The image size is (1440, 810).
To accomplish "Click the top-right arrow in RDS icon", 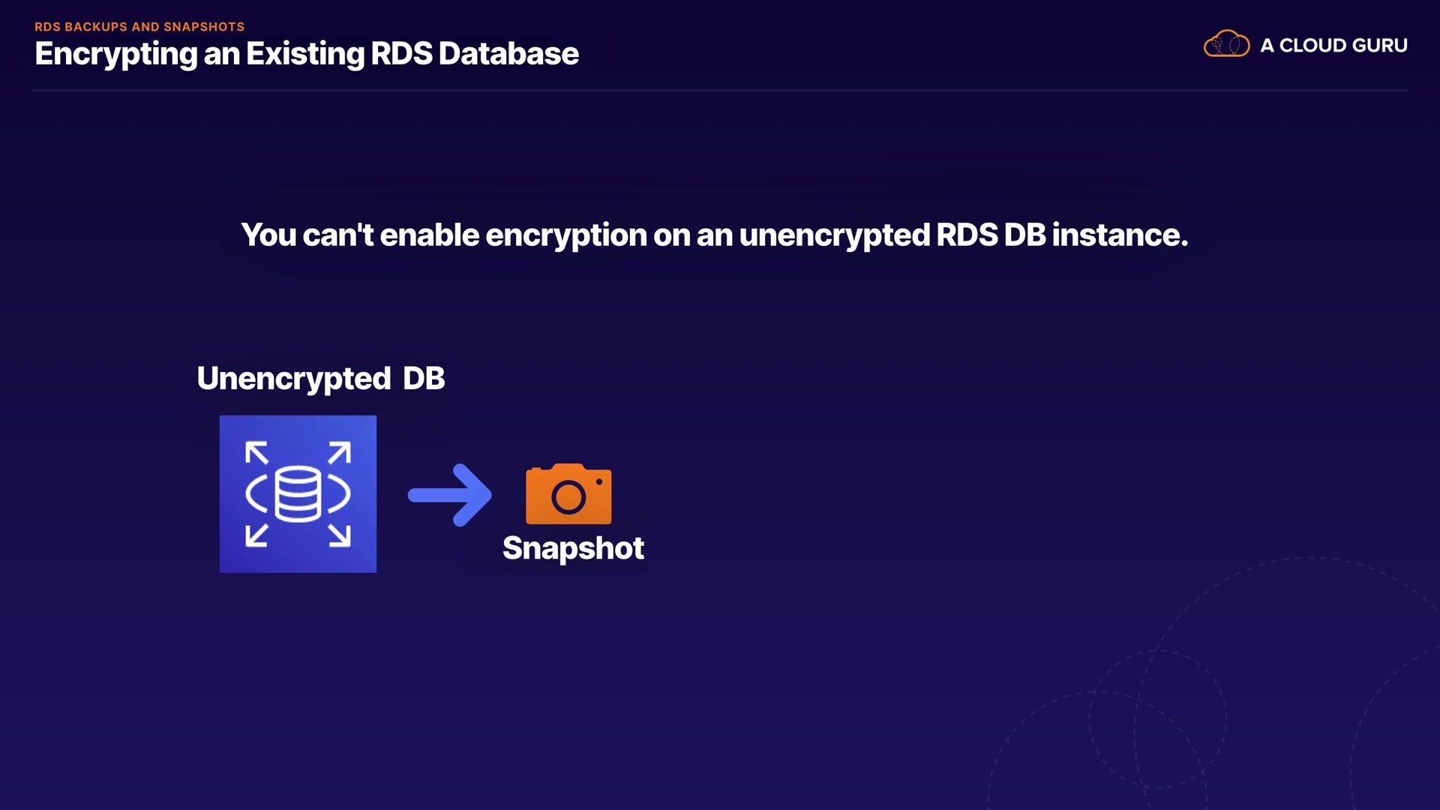I will coord(339,453).
